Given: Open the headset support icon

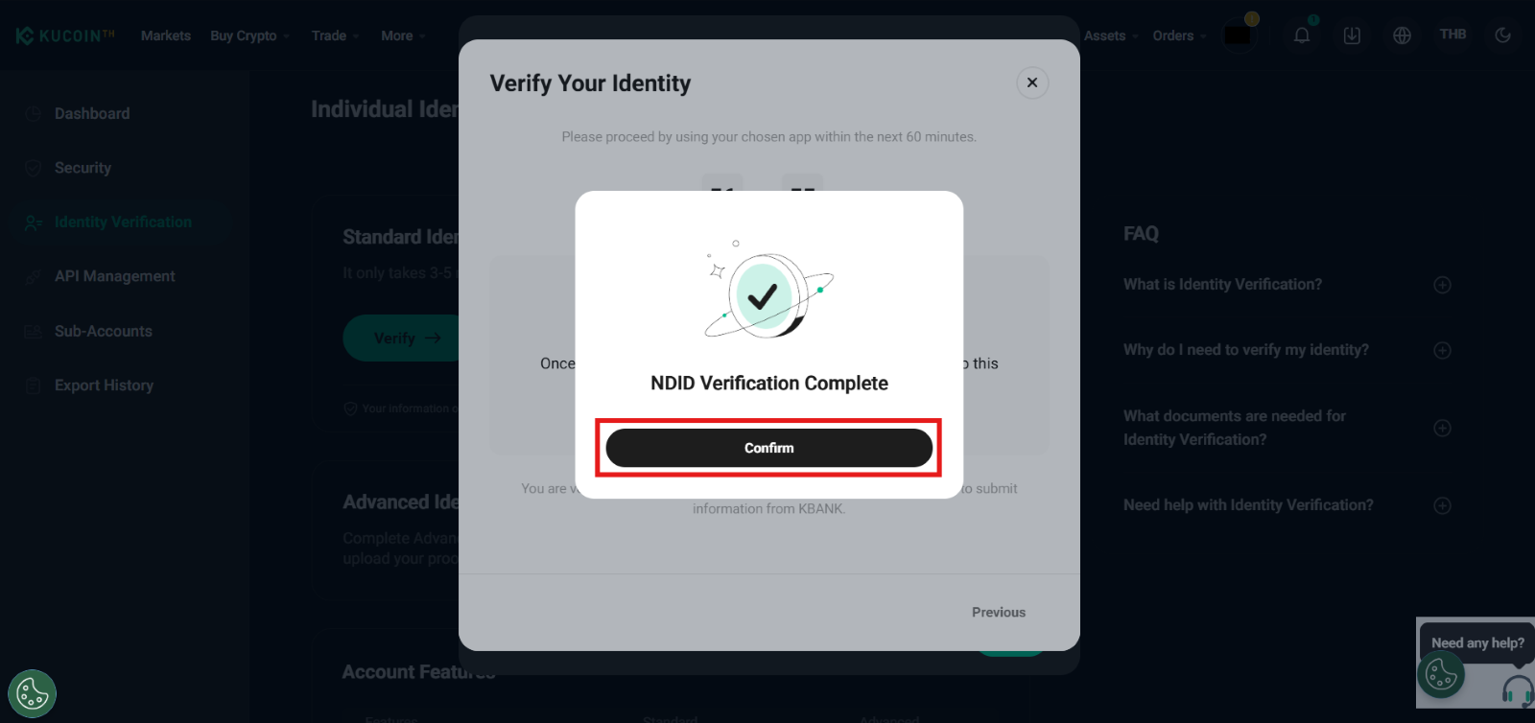Looking at the screenshot, I should coord(1518,688).
